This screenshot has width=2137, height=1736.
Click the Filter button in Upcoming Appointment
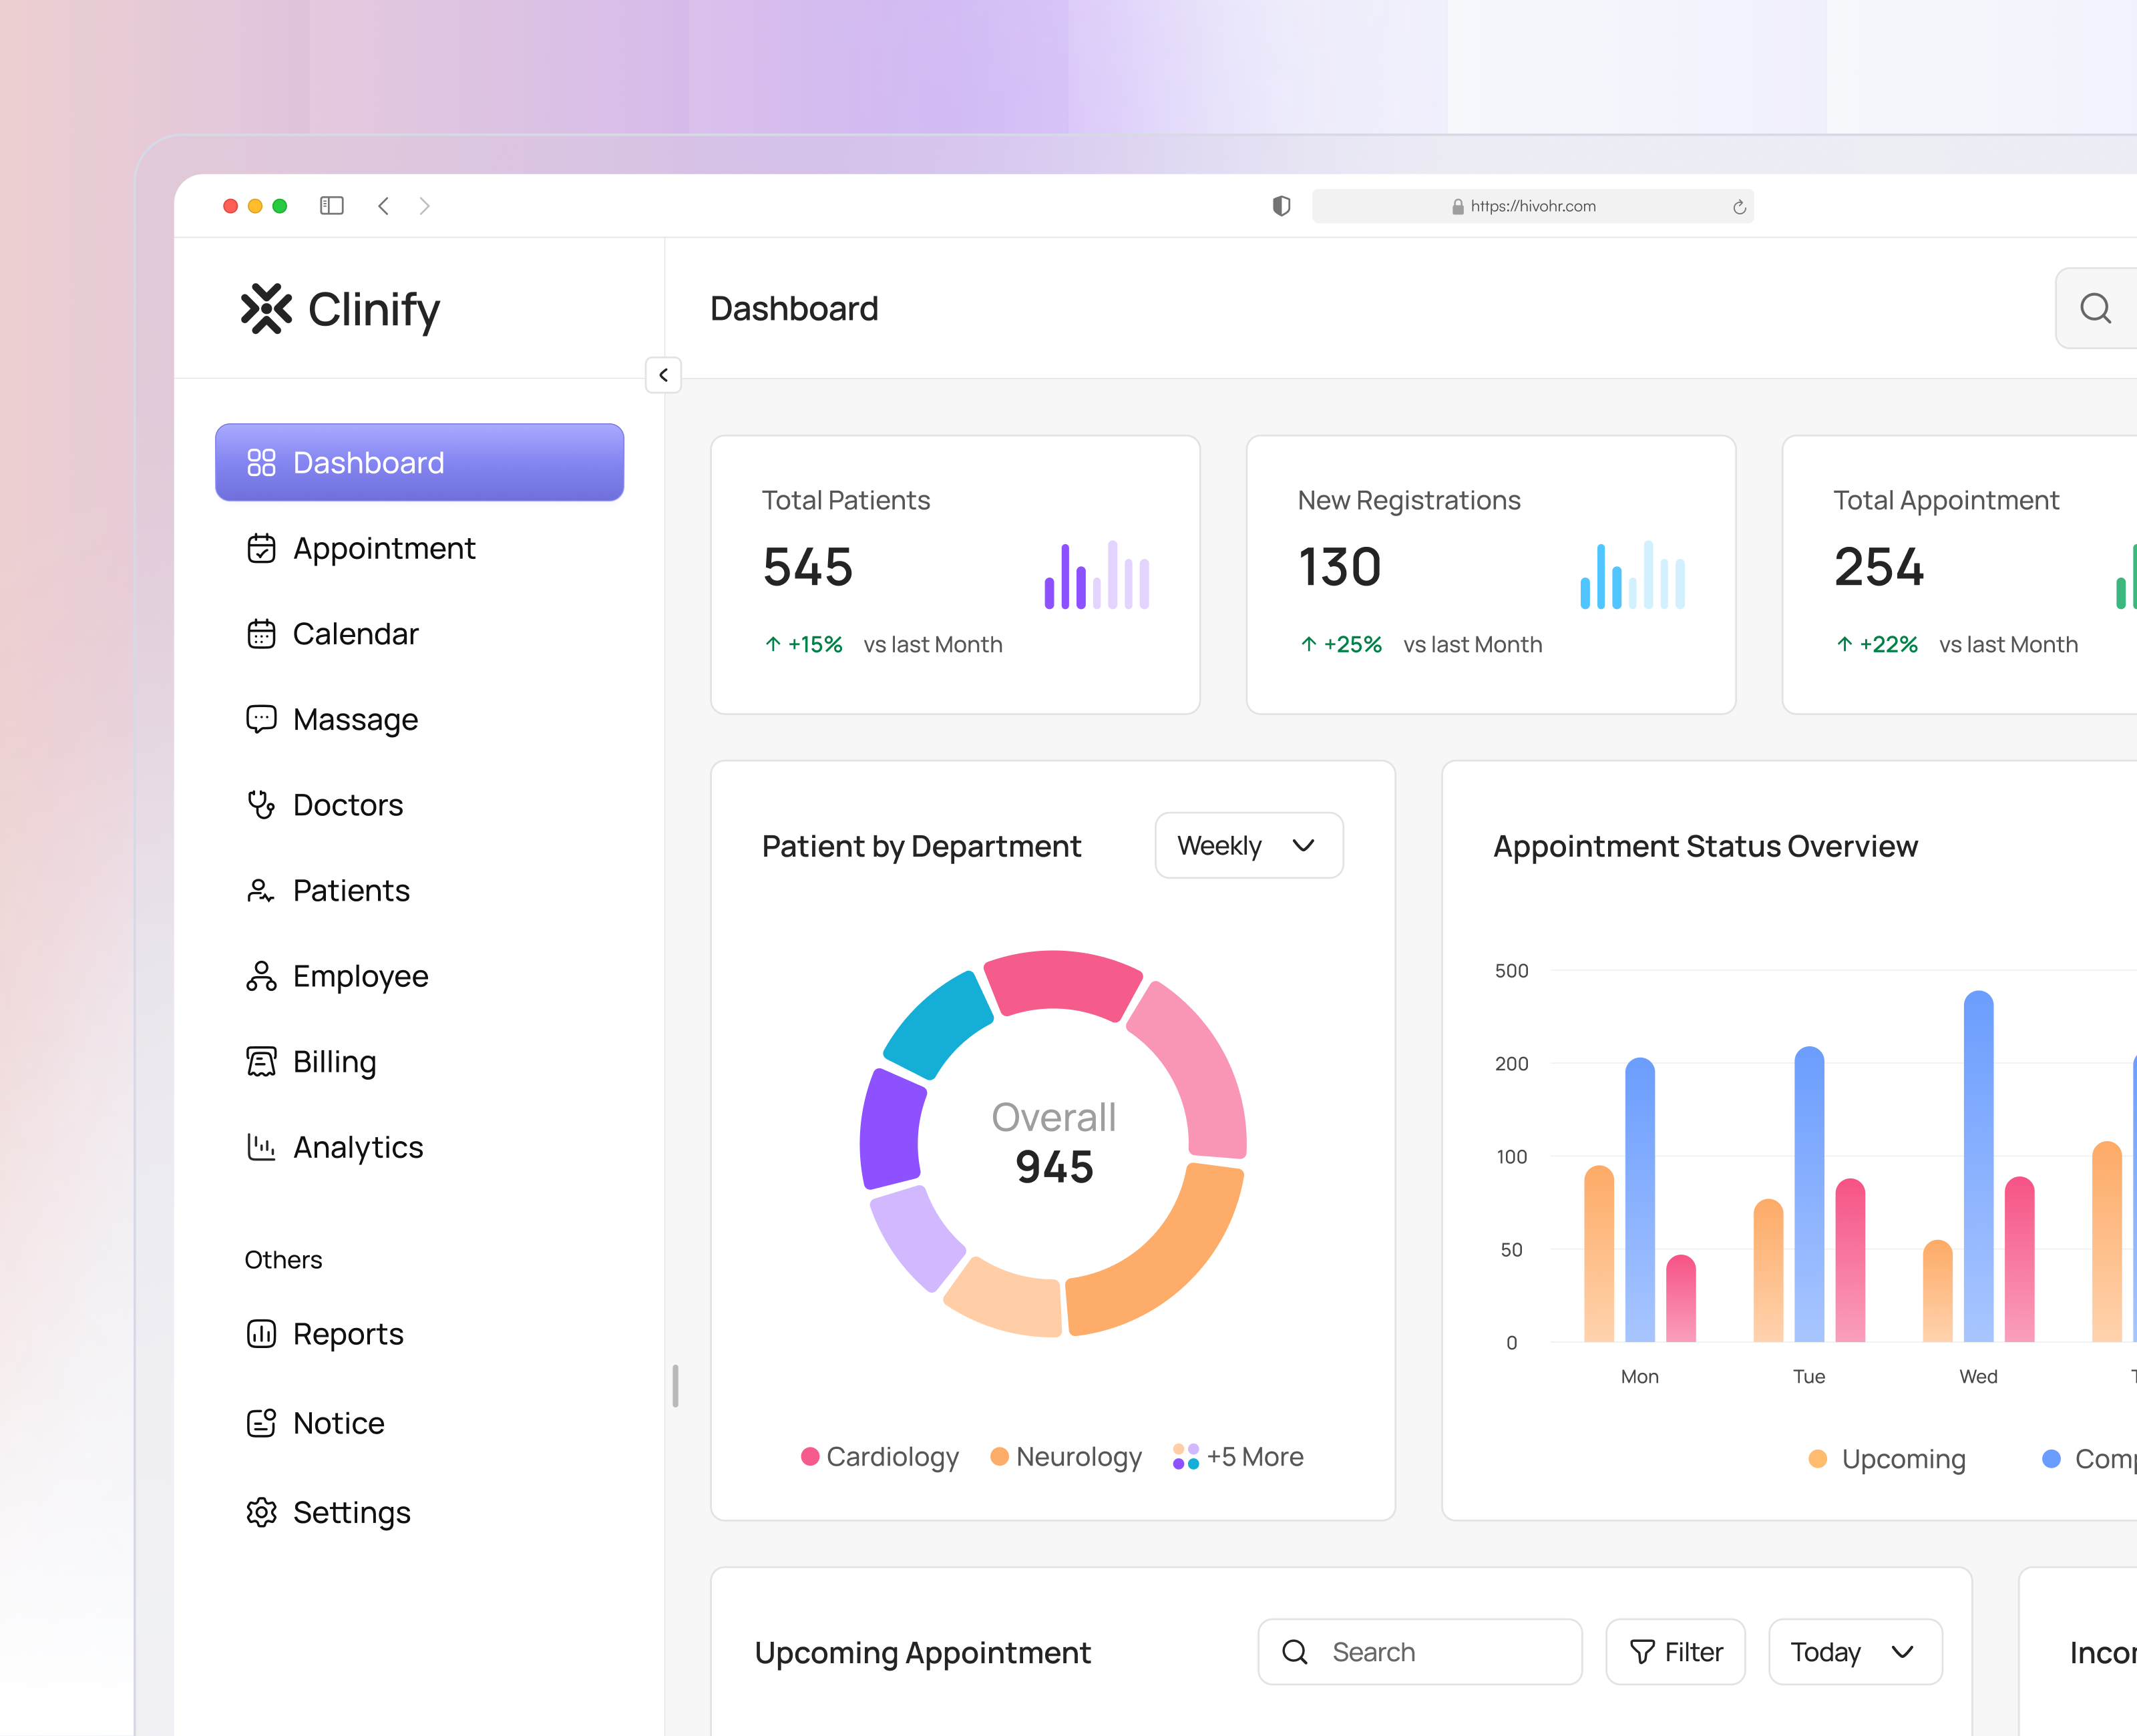click(1675, 1652)
